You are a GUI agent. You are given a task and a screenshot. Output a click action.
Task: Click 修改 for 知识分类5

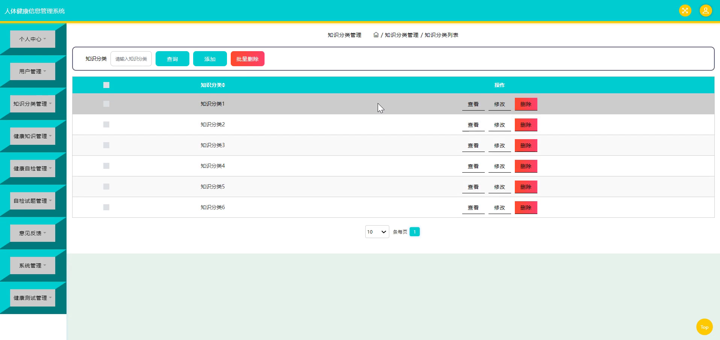coord(499,187)
